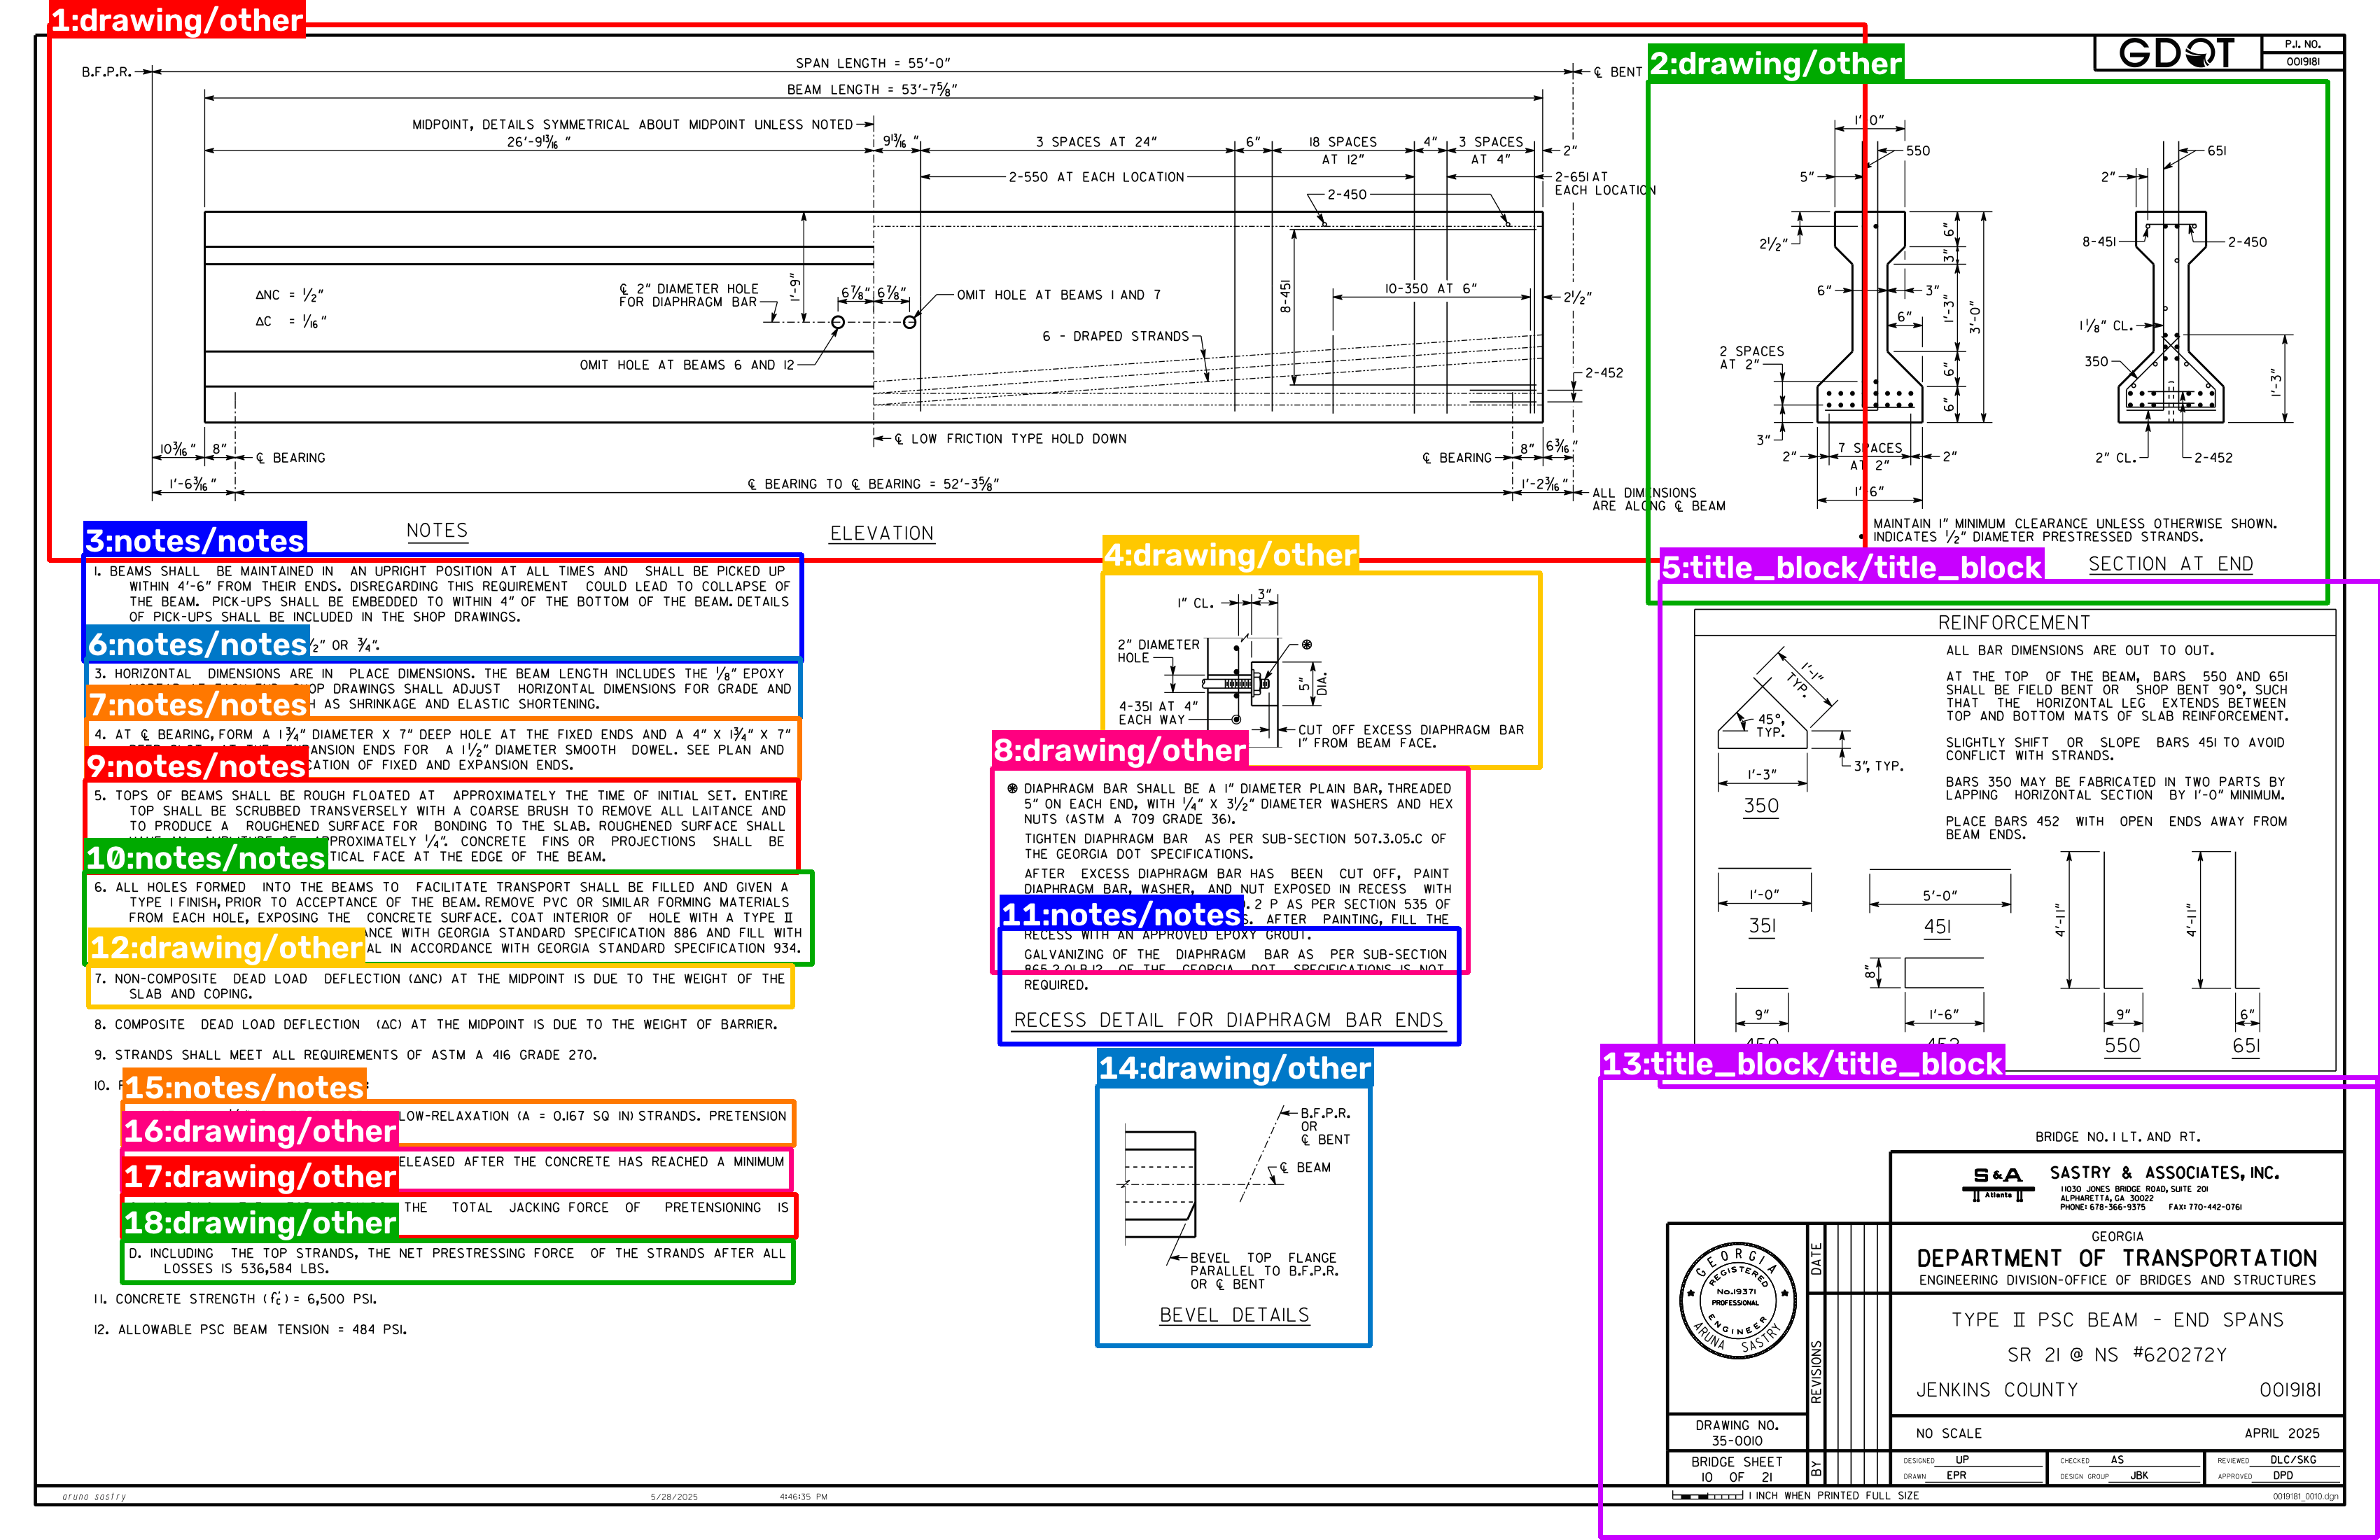Select the 'NOTES' heading
2380x1540 pixels.
(437, 531)
